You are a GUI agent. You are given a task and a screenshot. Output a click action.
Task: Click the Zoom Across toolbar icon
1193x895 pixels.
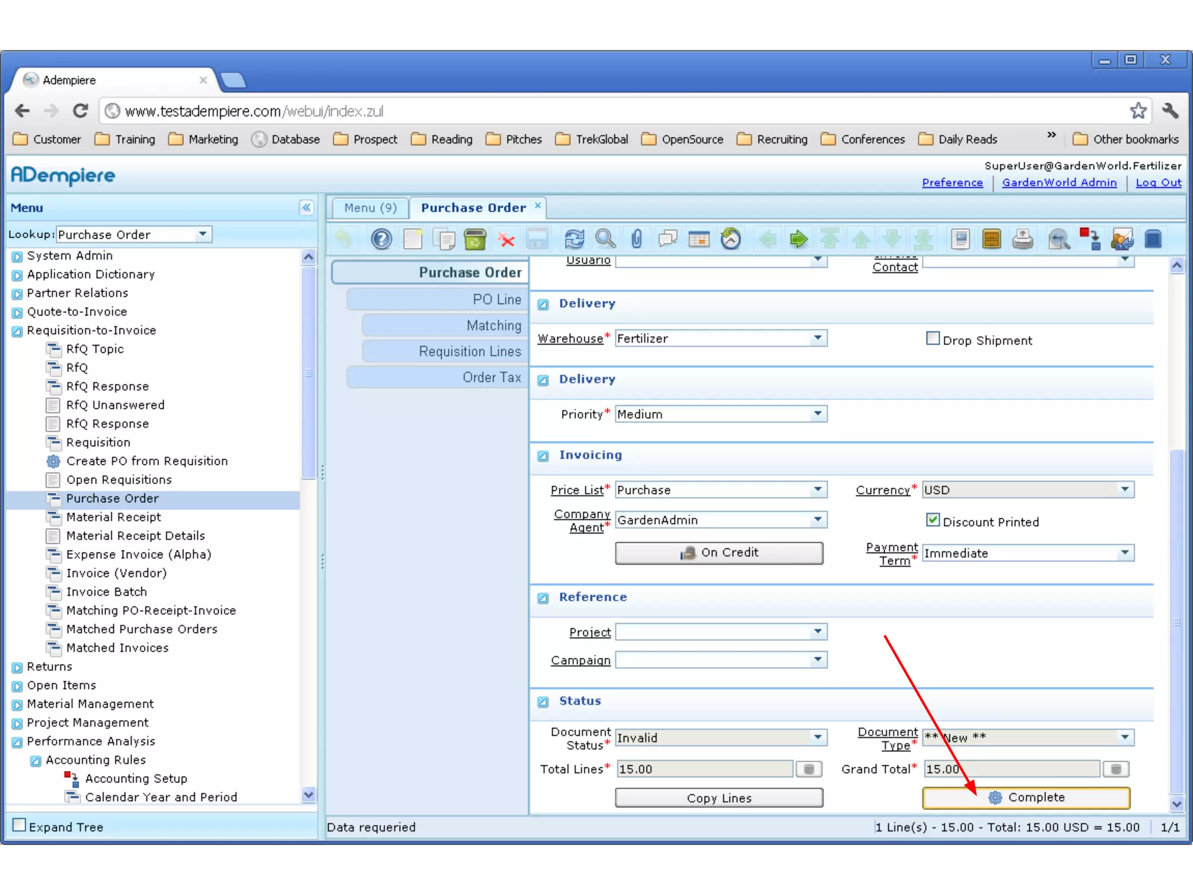point(1060,239)
